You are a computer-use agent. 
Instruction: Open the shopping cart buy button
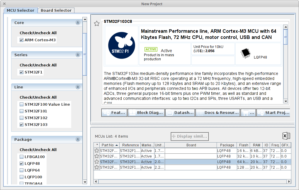point(248,112)
